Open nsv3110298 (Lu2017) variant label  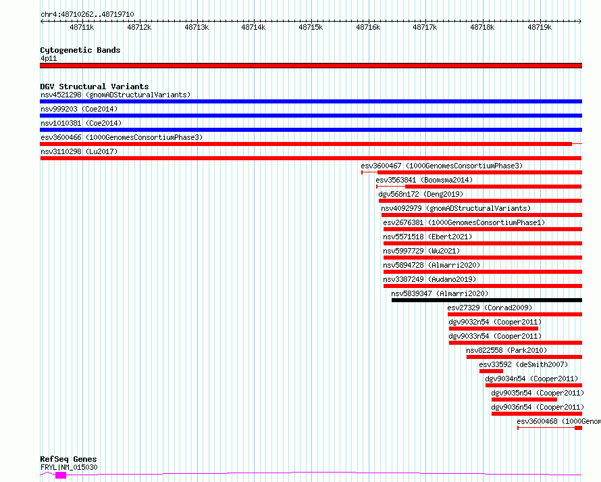click(79, 151)
